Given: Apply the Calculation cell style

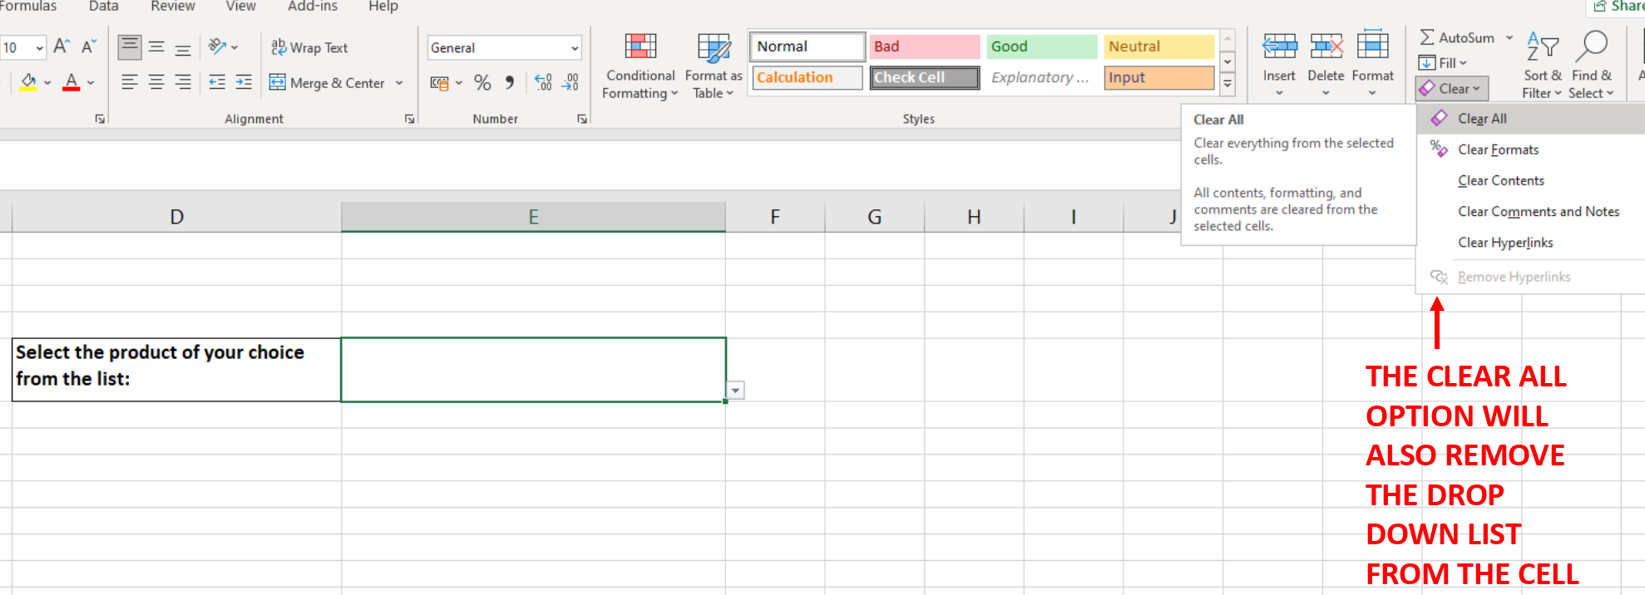Looking at the screenshot, I should [808, 77].
